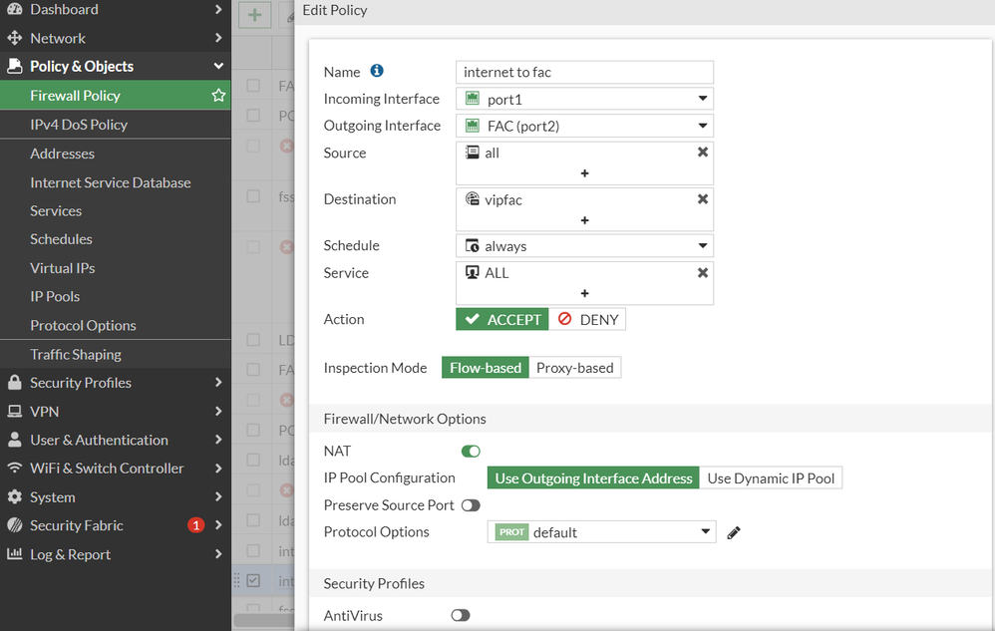The height and width of the screenshot is (631, 995).
Task: Set the Action to DENY
Action: (587, 320)
